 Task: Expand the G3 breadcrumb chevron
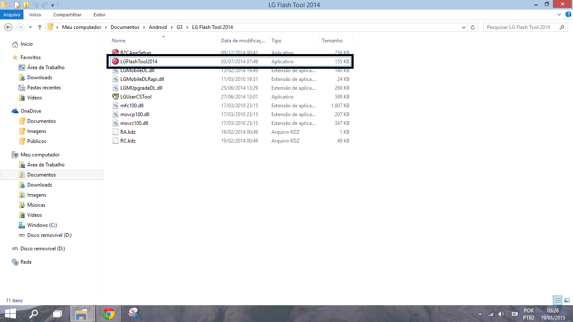(x=187, y=27)
